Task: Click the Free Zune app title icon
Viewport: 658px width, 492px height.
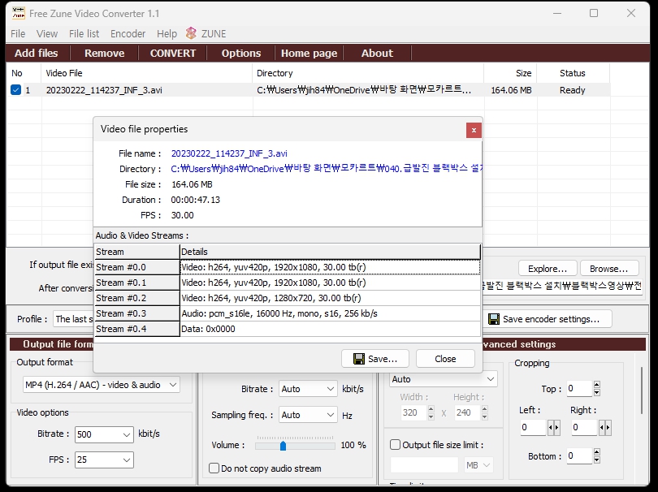Action: (x=18, y=14)
